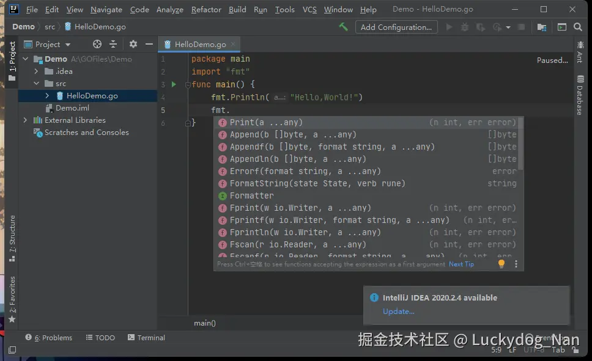This screenshot has width=592, height=361.
Task: Expand the .idea folder
Action: click(x=36, y=71)
